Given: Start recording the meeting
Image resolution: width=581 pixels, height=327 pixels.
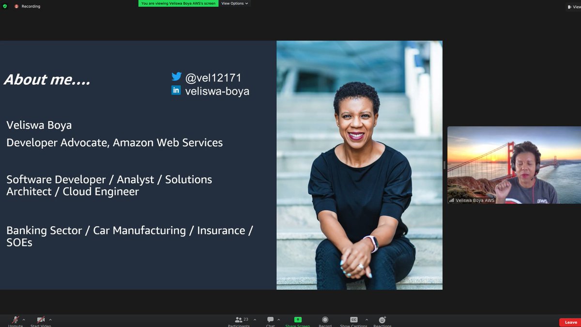Looking at the screenshot, I should point(325,321).
